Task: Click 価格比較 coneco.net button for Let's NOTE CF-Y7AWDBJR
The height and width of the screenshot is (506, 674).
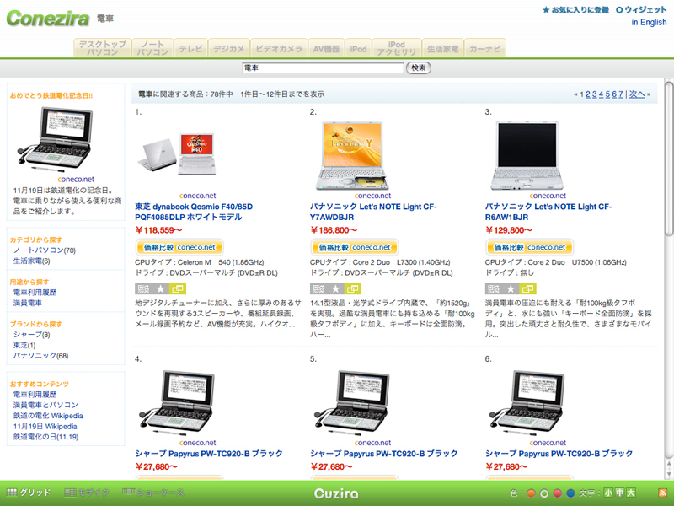Action: pyautogui.click(x=354, y=247)
